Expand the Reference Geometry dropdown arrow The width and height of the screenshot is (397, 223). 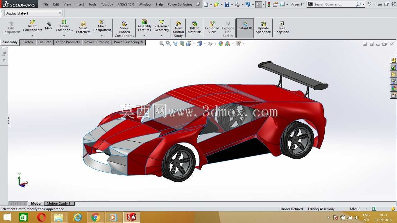[x=161, y=36]
